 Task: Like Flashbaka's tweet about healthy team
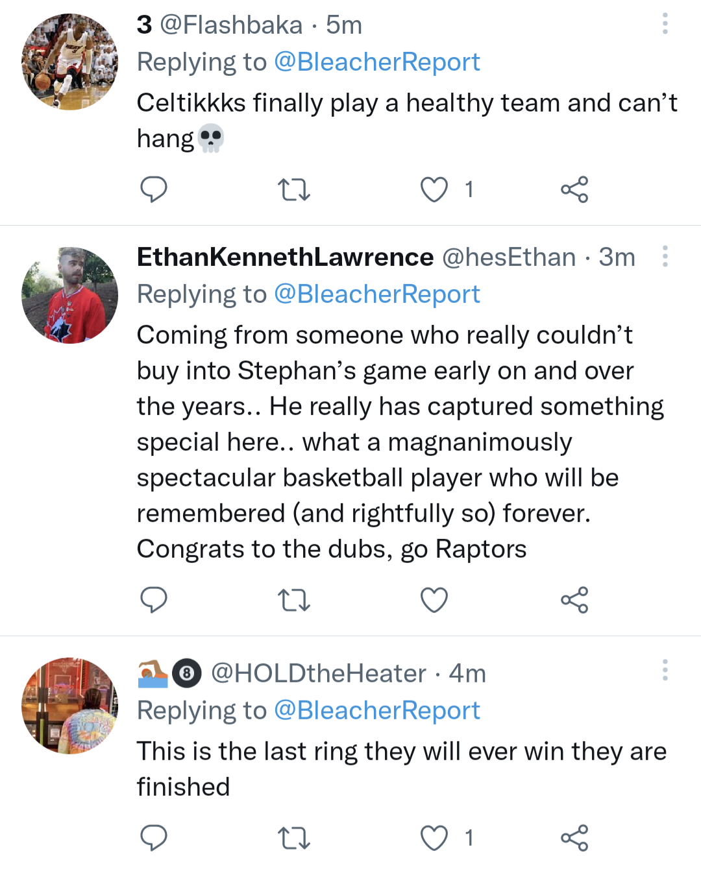(434, 189)
